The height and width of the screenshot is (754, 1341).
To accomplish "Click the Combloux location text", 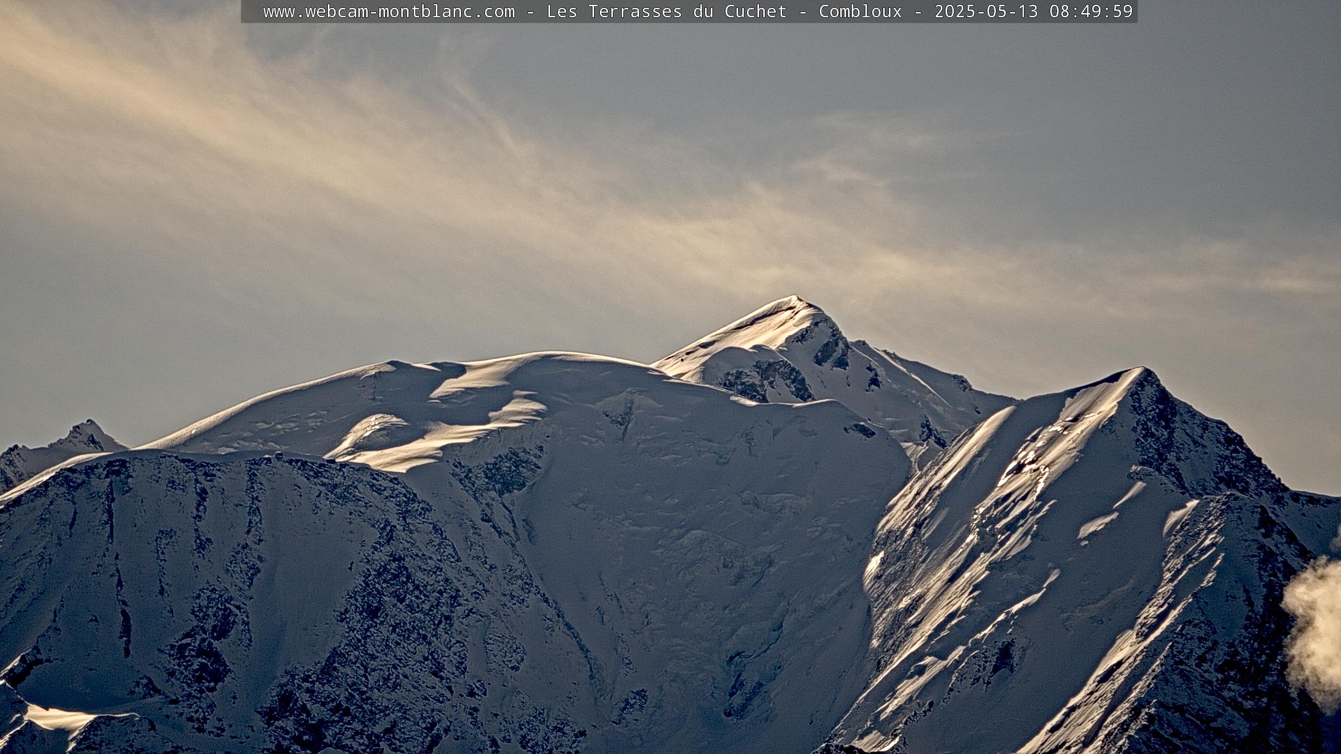I will click(x=860, y=12).
